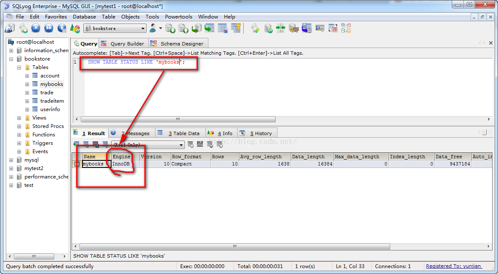Click database icon with green circular arrows

click(269, 28)
